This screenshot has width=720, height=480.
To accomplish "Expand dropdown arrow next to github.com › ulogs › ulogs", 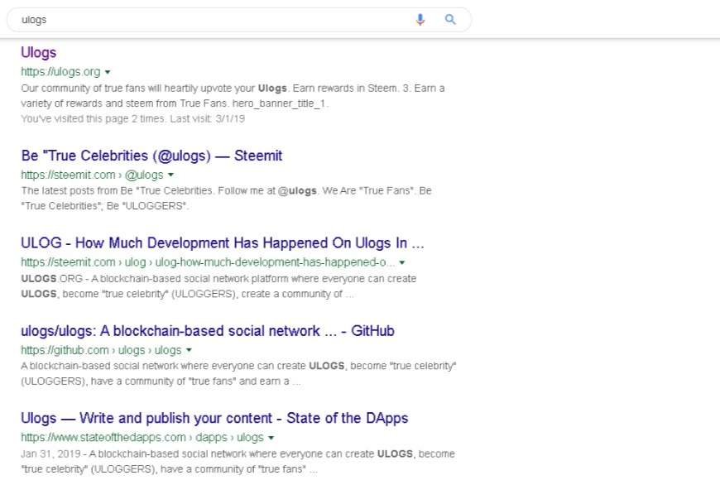I will point(189,350).
